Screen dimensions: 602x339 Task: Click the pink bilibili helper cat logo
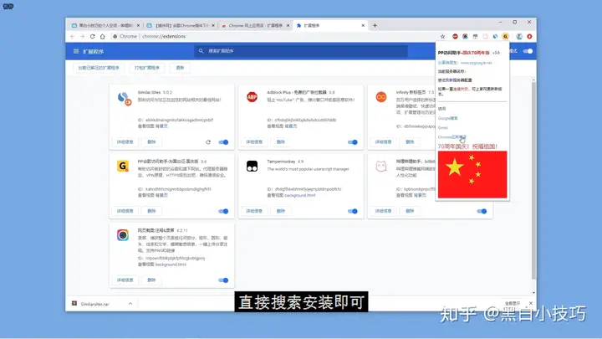click(381, 166)
